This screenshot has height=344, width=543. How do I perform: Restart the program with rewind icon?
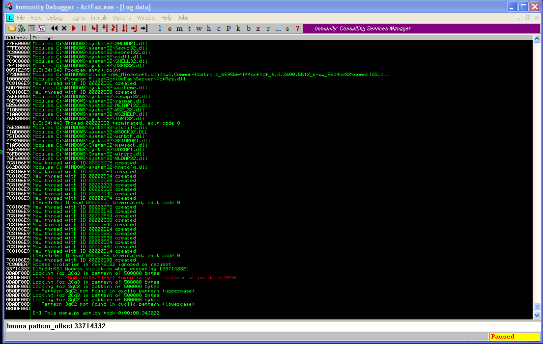pyautogui.click(x=55, y=28)
